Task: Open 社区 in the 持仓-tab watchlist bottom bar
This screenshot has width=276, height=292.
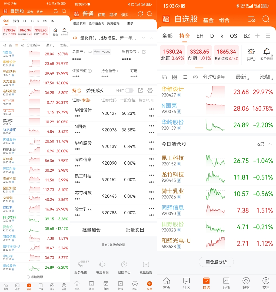Action: [x=187, y=283]
